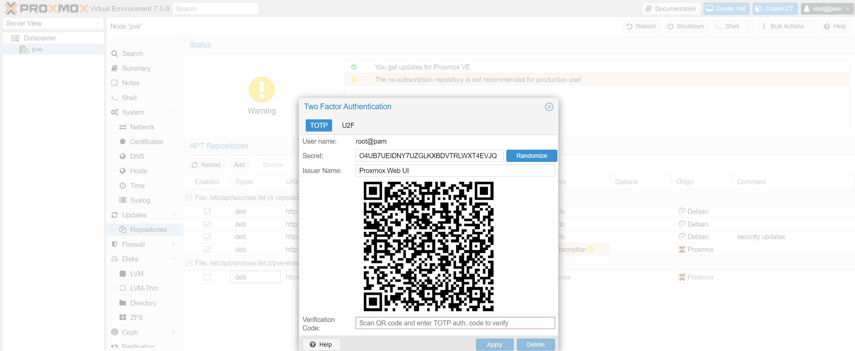Click the Verification Code input field
The height and width of the screenshot is (351, 855).
coord(455,323)
